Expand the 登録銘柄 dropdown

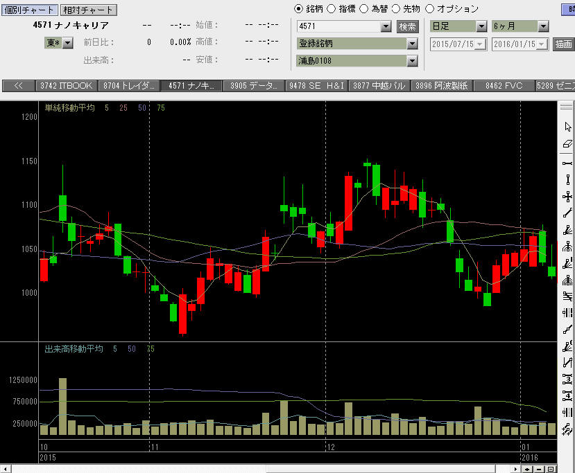click(x=412, y=44)
